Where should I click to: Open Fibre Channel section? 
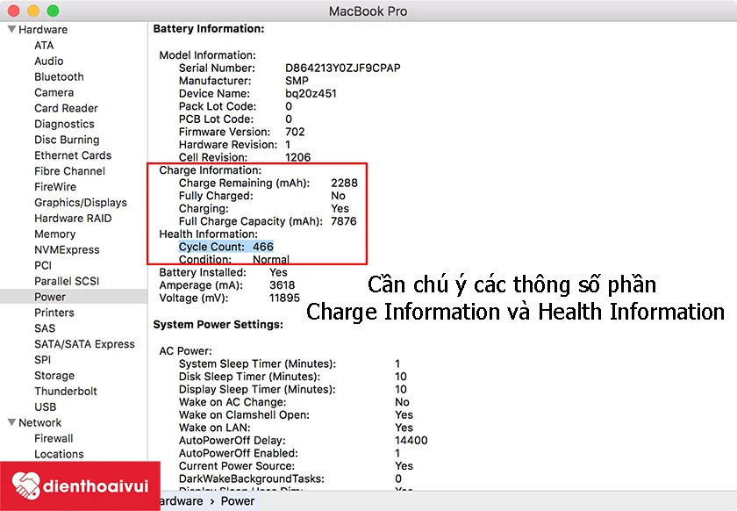[x=69, y=171]
